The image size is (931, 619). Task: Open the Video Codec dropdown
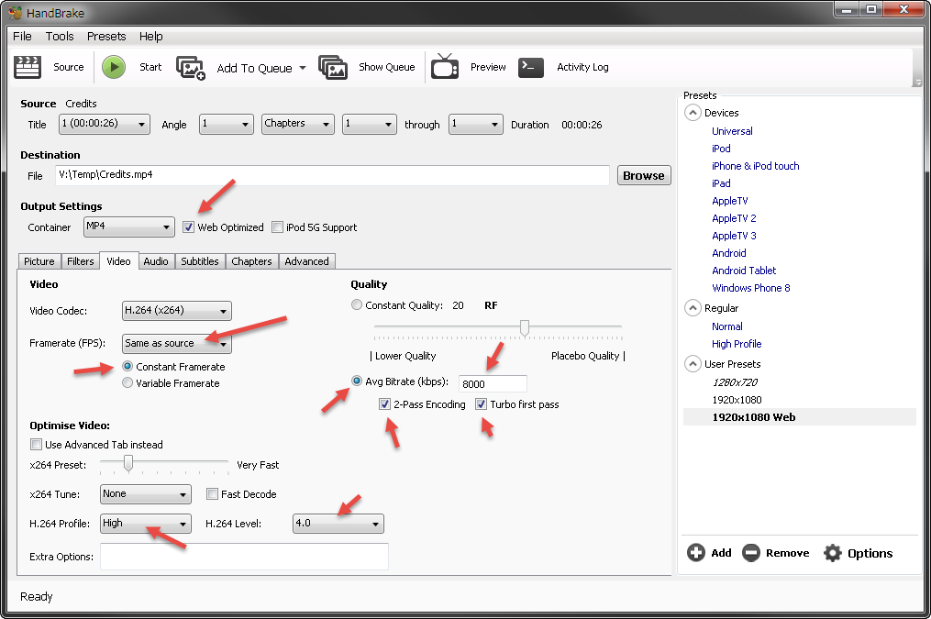pyautogui.click(x=176, y=310)
